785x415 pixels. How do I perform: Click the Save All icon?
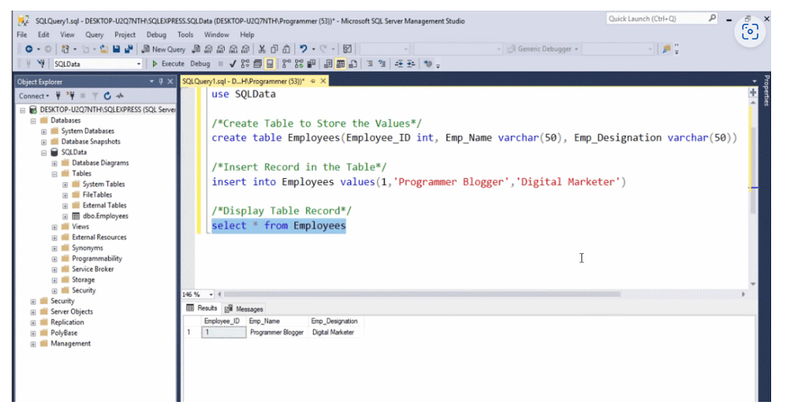pyautogui.click(x=128, y=49)
